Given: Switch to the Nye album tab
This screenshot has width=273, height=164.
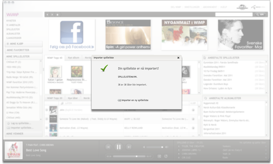Looking at the screenshot, I should [73, 58].
